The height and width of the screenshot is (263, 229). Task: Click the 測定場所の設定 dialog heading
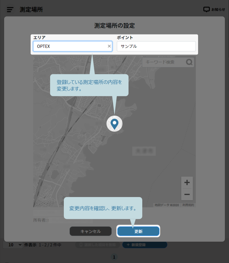point(114,26)
